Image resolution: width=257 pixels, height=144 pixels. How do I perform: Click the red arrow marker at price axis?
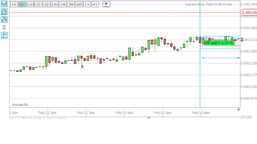pyautogui.click(x=242, y=41)
